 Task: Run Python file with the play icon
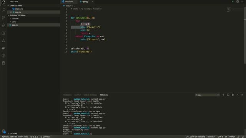(x=233, y=2)
